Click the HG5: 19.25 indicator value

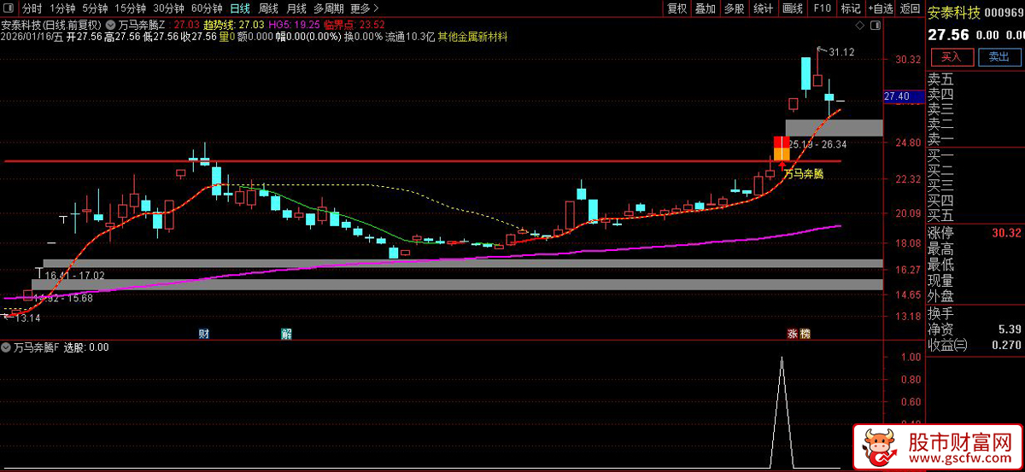click(295, 26)
